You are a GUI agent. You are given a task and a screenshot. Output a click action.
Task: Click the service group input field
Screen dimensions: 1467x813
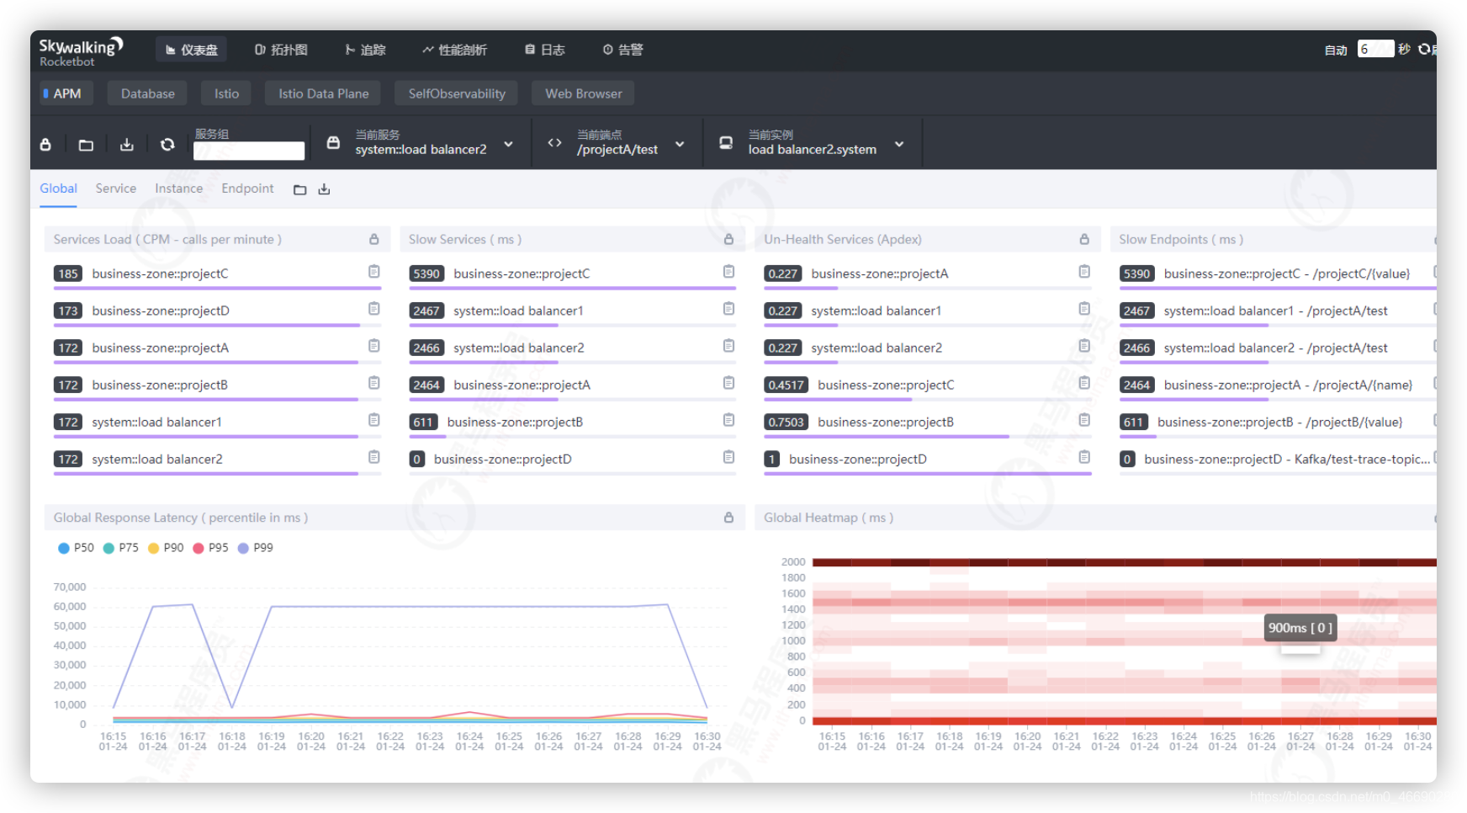[249, 151]
